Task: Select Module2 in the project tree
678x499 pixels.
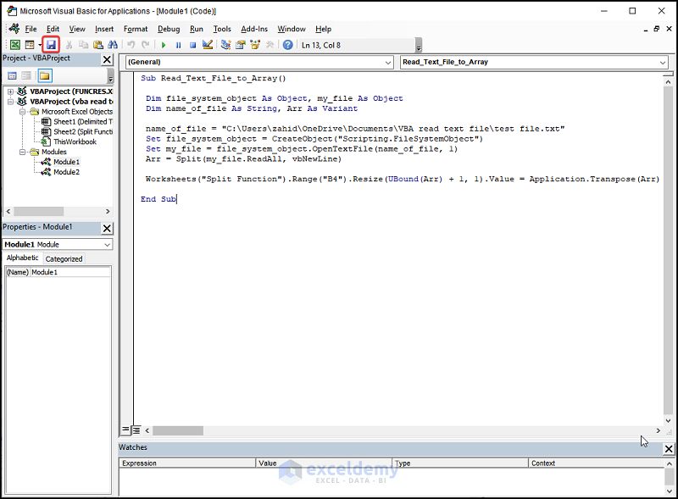Action: click(66, 172)
